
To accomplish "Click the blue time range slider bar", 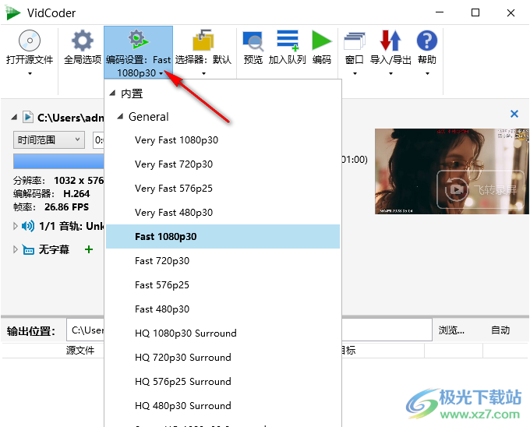I will click(x=58, y=161).
